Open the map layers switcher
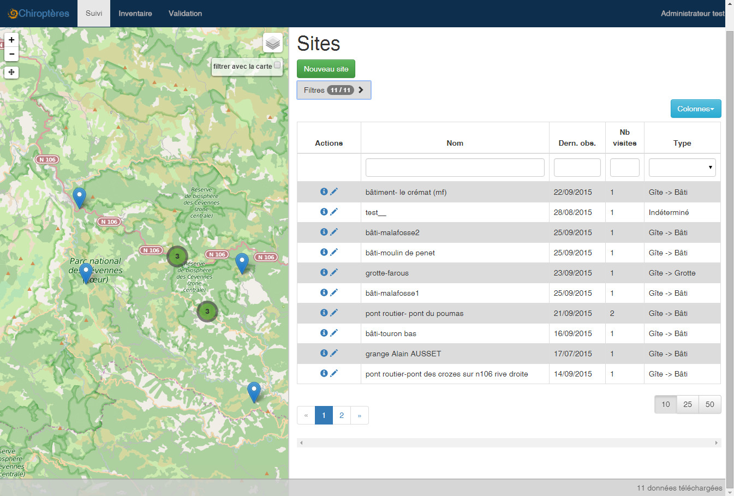Screen dimensions: 734x496 pyautogui.click(x=273, y=43)
